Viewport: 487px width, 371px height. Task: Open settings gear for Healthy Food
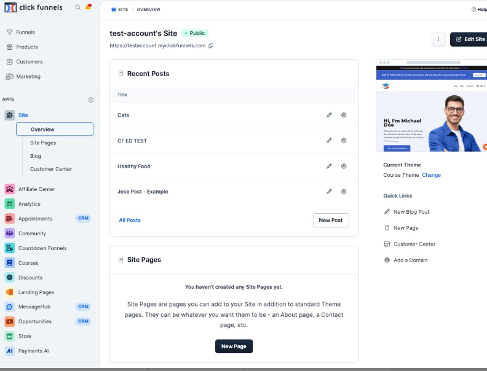pyautogui.click(x=344, y=166)
